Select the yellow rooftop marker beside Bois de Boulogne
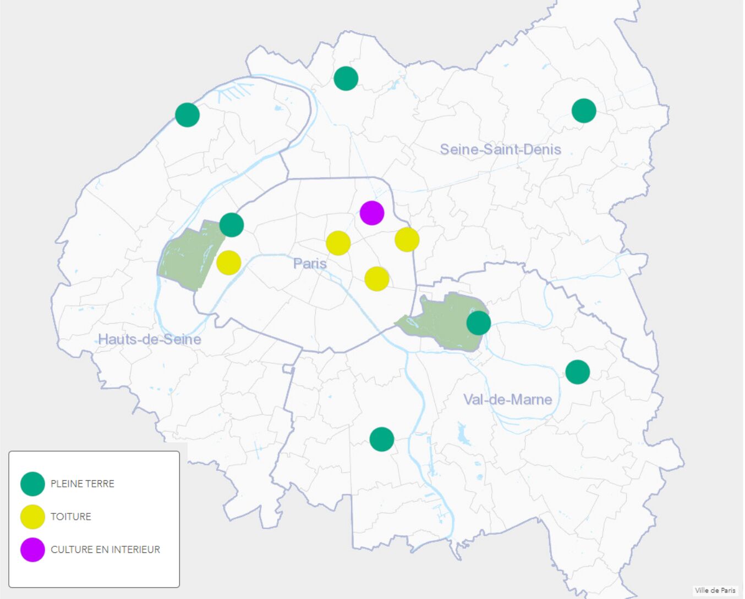Screen dimensions: 745x599 (228, 263)
